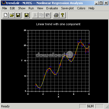Click the New file toolbar icon
109x109 pixels.
[x=5, y=15]
